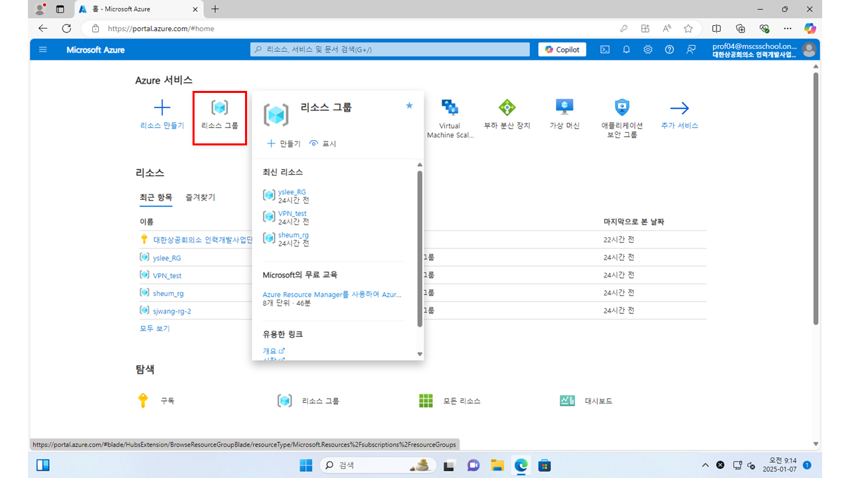This screenshot has height=478, width=850.
Task: Click the 이름 column header
Action: tap(146, 222)
